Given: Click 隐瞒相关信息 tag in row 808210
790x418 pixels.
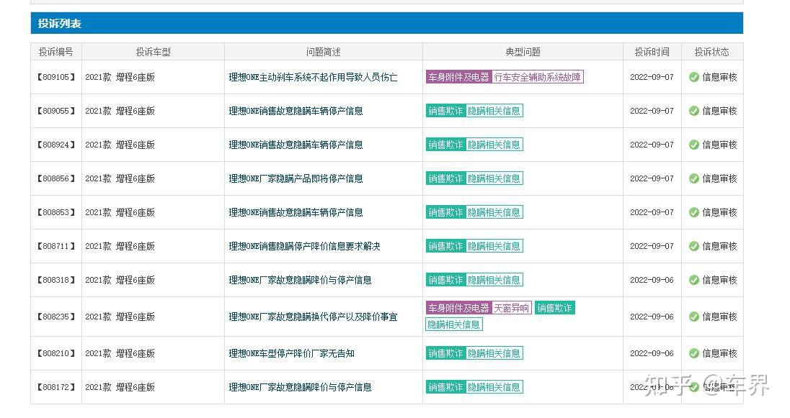Looking at the screenshot, I should 494,353.
